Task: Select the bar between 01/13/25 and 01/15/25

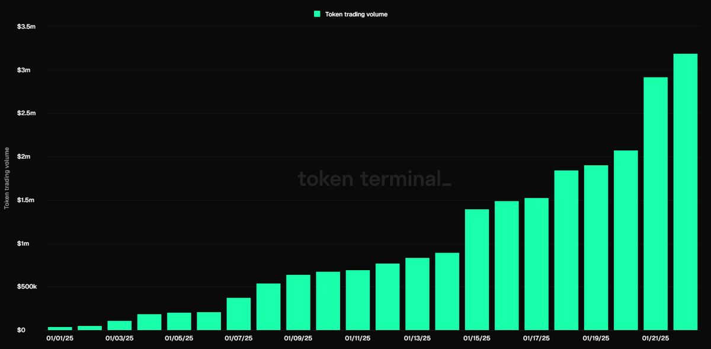Action: (447, 292)
